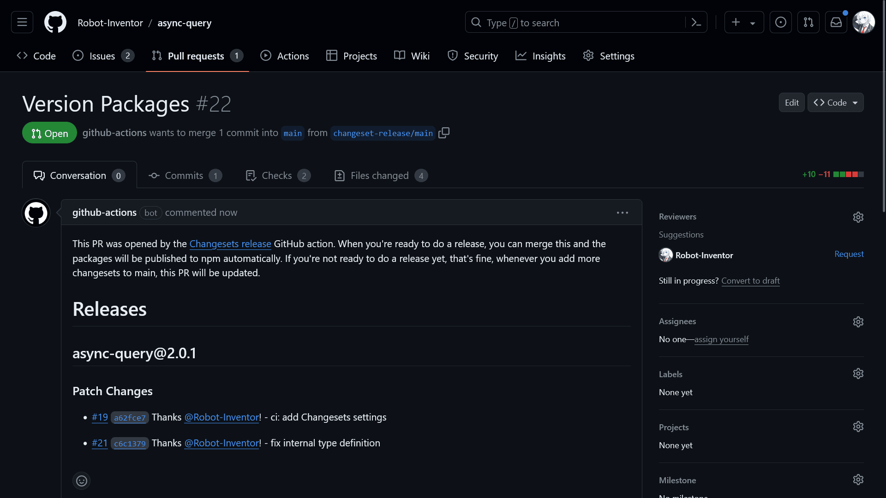Open the Changesets release link
Viewport: 886px width, 498px height.
pyautogui.click(x=230, y=244)
